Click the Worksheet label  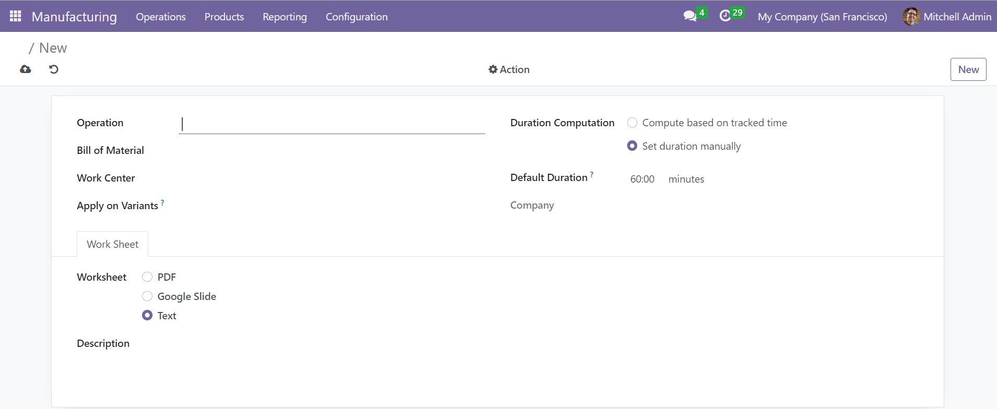[101, 277]
